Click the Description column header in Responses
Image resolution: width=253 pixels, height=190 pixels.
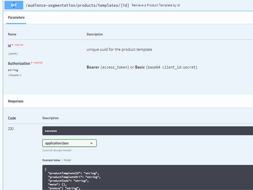(51, 118)
